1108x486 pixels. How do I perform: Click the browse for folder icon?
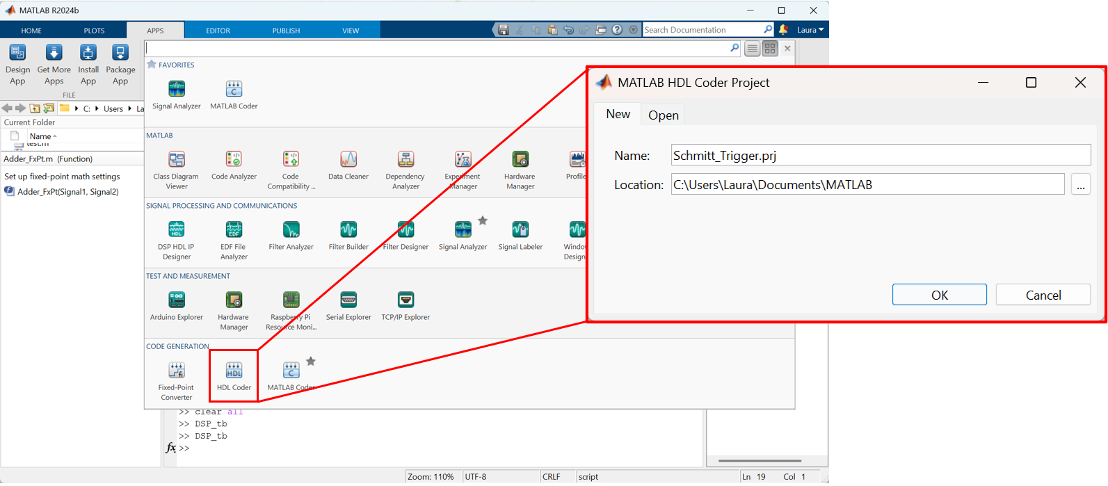pyautogui.click(x=49, y=108)
